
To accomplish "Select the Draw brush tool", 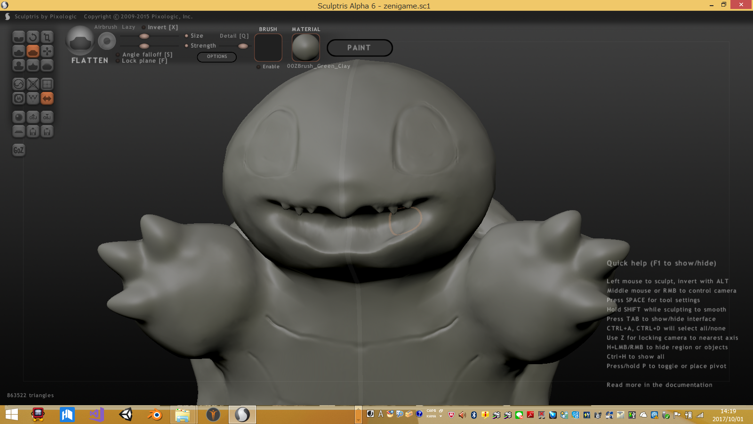I will click(x=19, y=51).
